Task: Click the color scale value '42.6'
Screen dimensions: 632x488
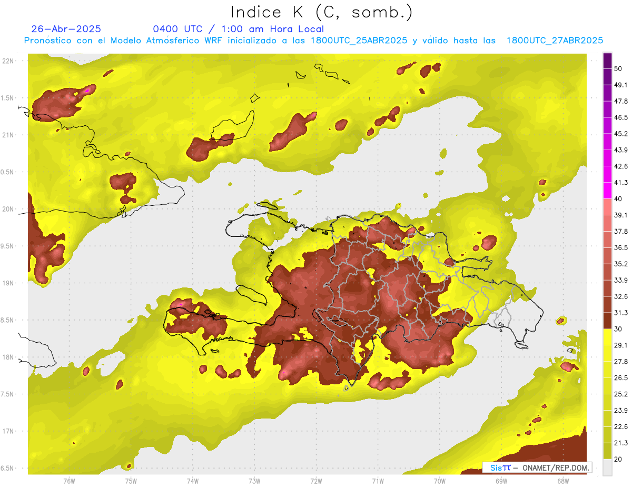Action: click(621, 166)
